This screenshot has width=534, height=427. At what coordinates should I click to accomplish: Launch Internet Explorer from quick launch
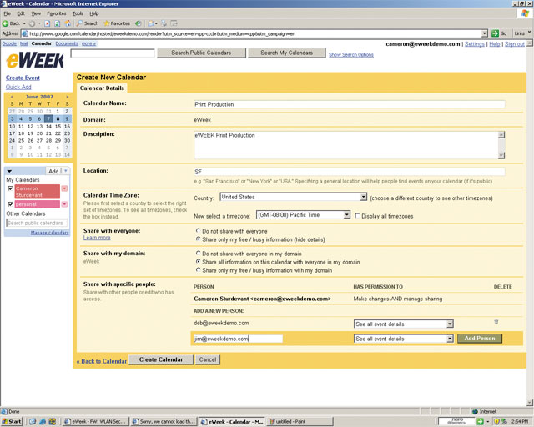(43, 421)
